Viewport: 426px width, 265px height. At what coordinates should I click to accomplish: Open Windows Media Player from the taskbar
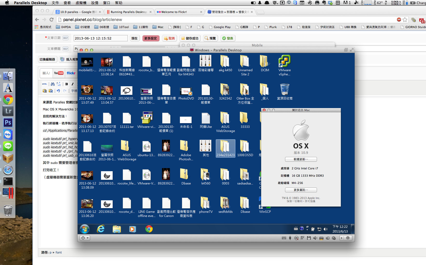[133, 229]
